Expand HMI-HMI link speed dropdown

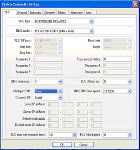(x=130, y=91)
